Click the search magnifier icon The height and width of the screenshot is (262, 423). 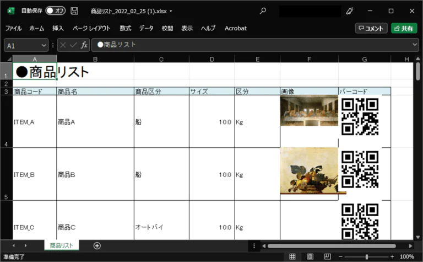[263, 11]
